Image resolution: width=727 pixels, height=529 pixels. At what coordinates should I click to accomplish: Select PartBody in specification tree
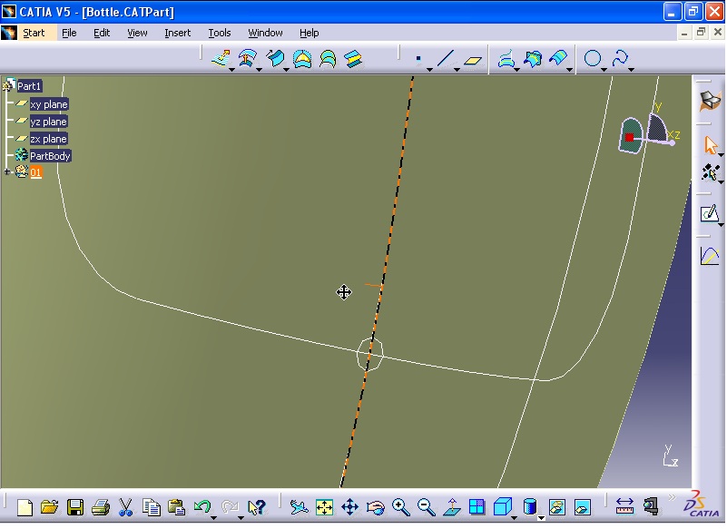click(50, 156)
